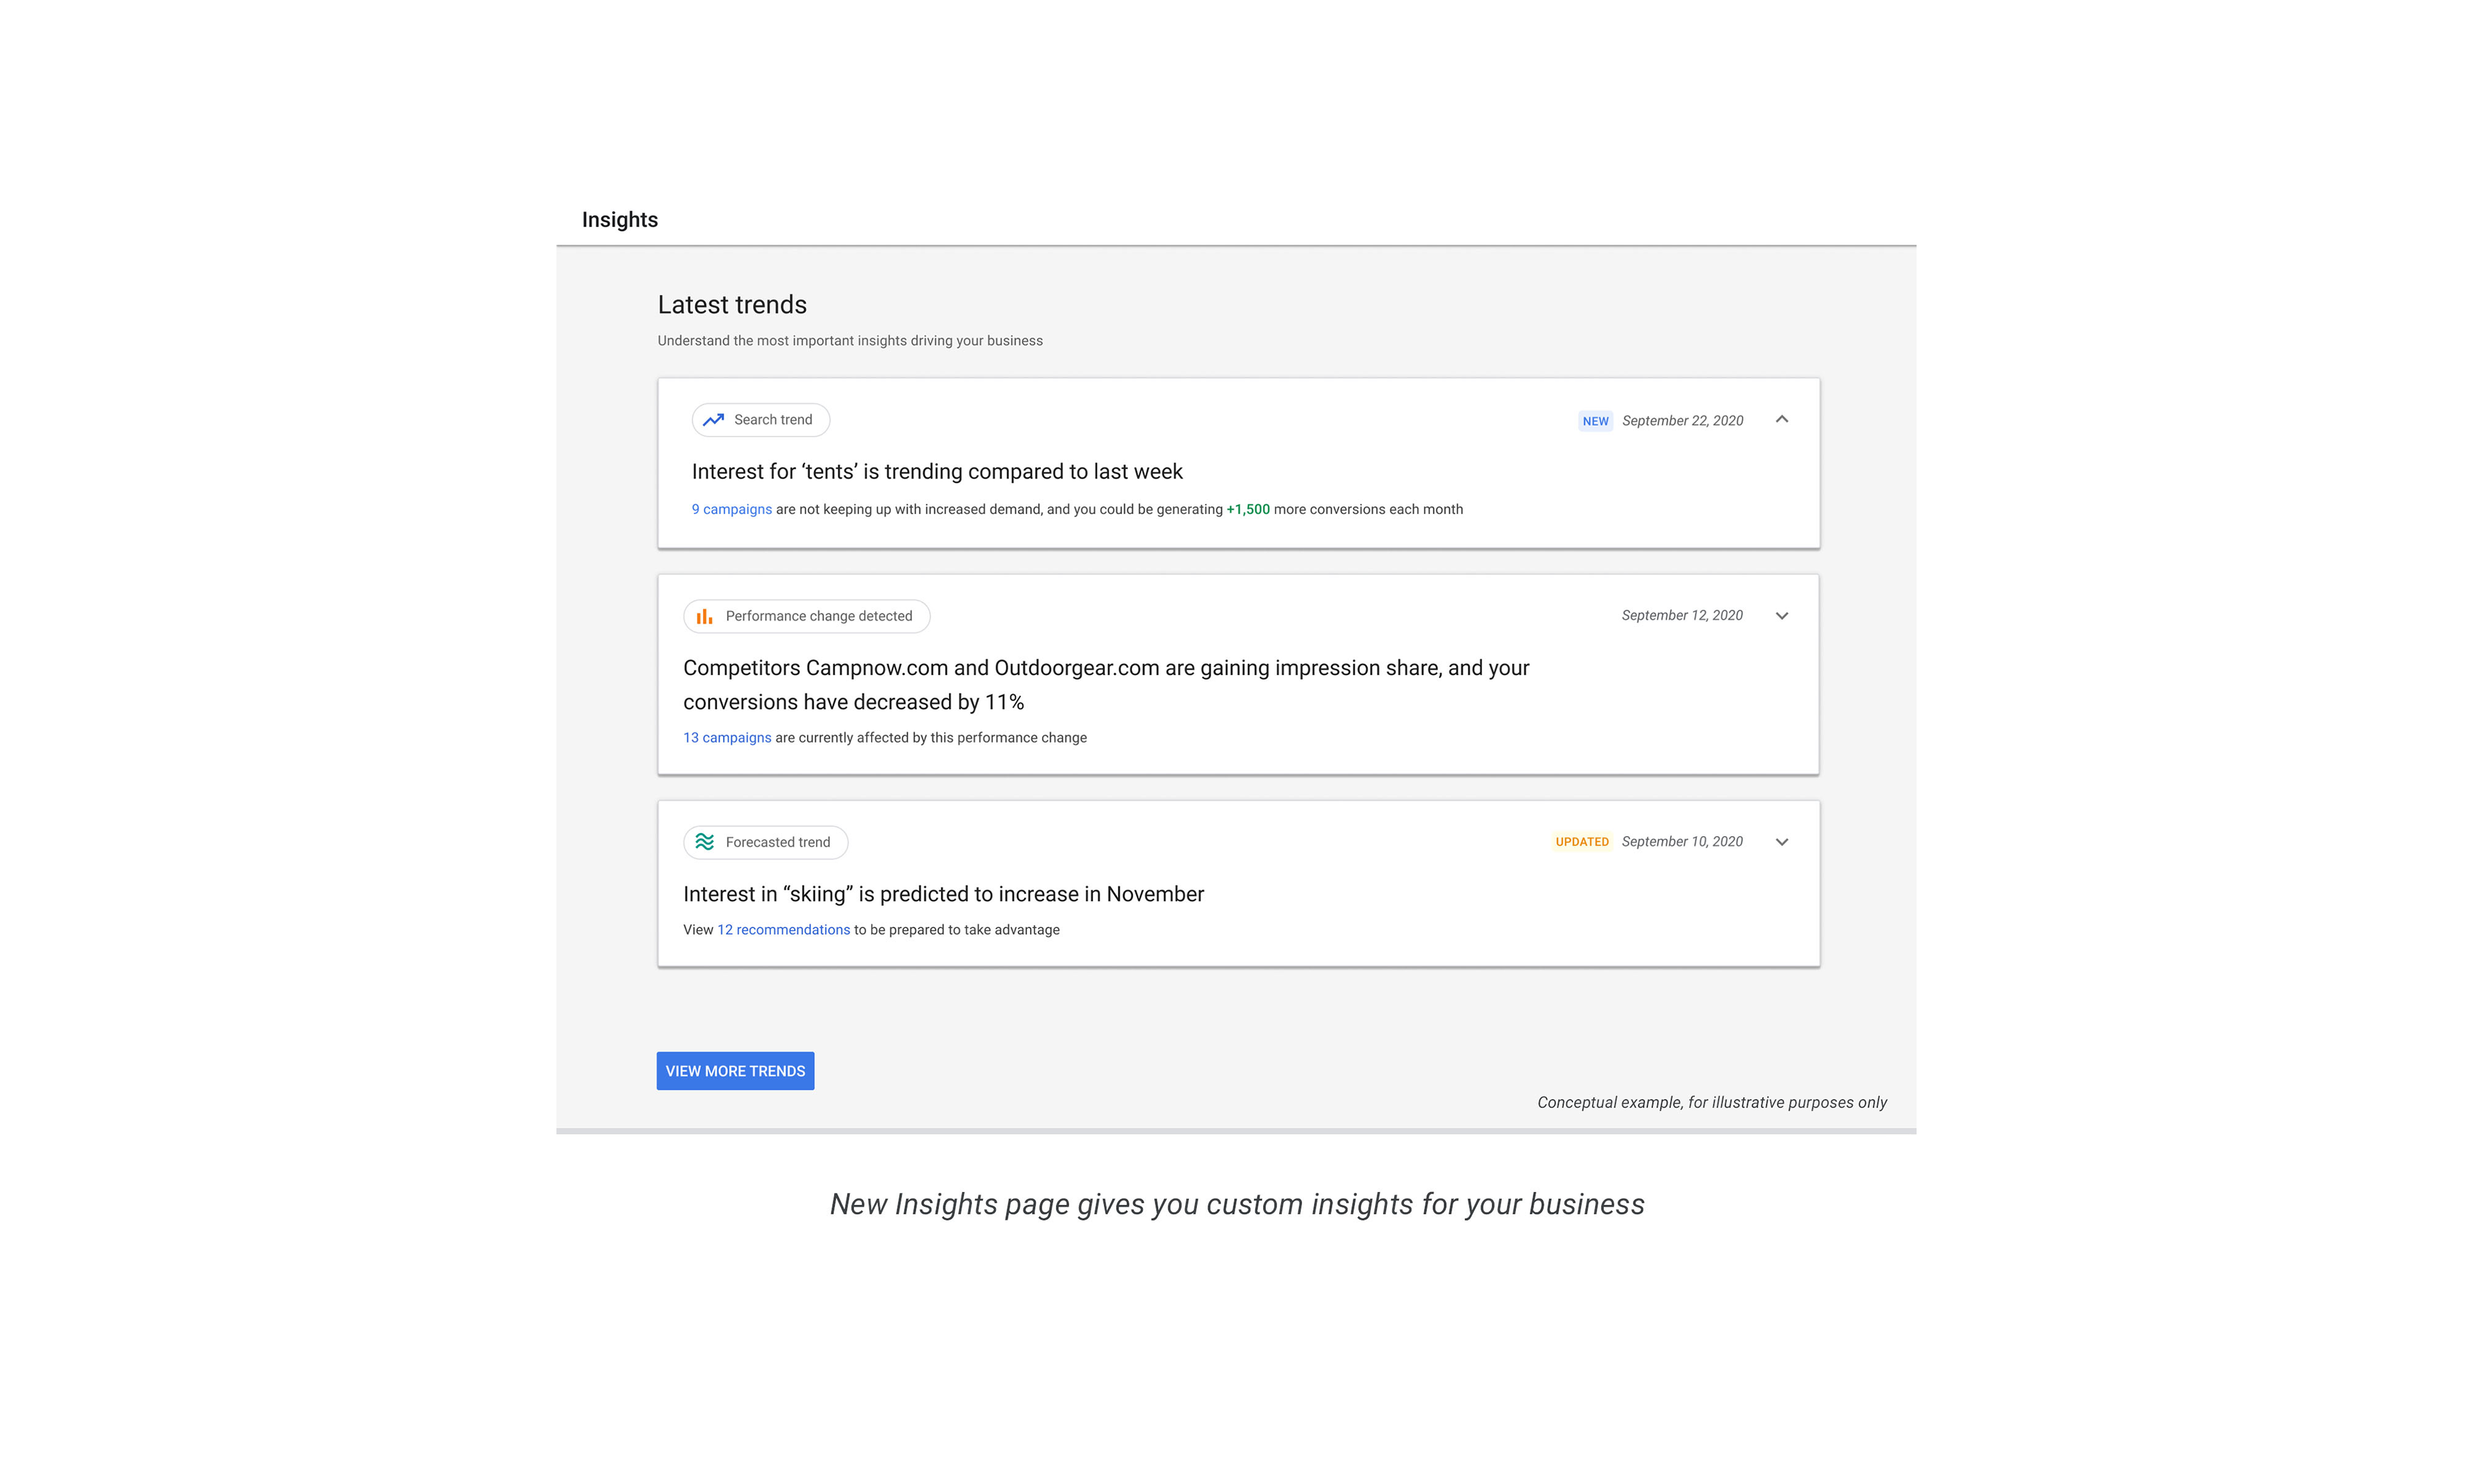Image resolution: width=2473 pixels, height=1484 pixels.
Task: Click the Search trend arrow icon
Action: point(713,420)
